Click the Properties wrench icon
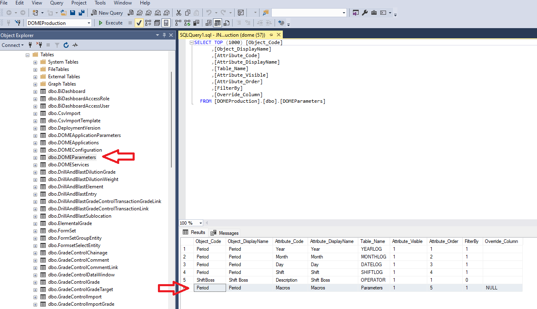 click(x=365, y=13)
